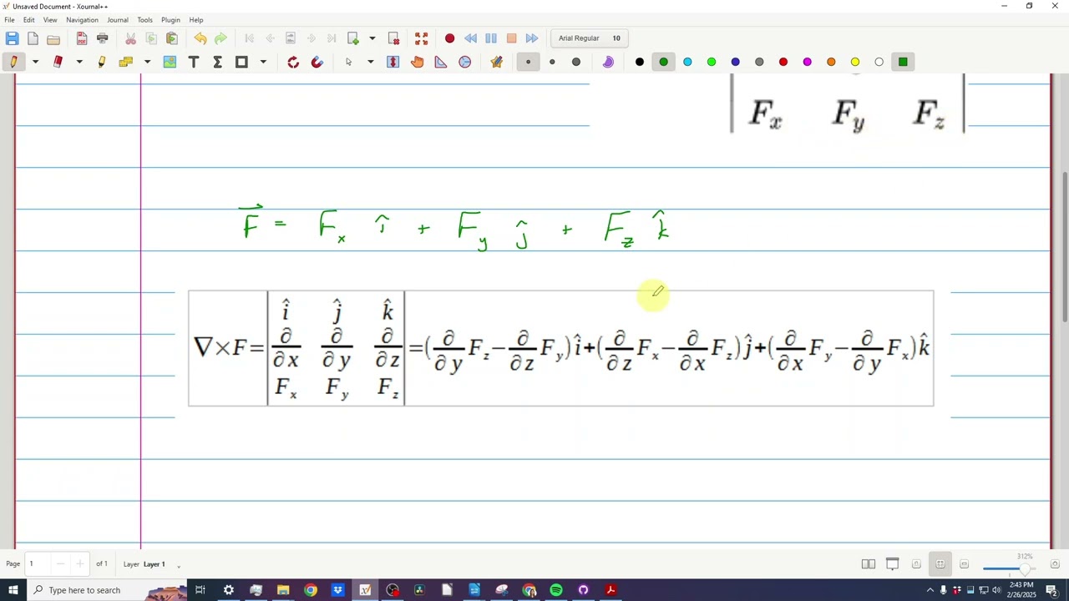
Task: Open the View menu
Action: [x=50, y=20]
